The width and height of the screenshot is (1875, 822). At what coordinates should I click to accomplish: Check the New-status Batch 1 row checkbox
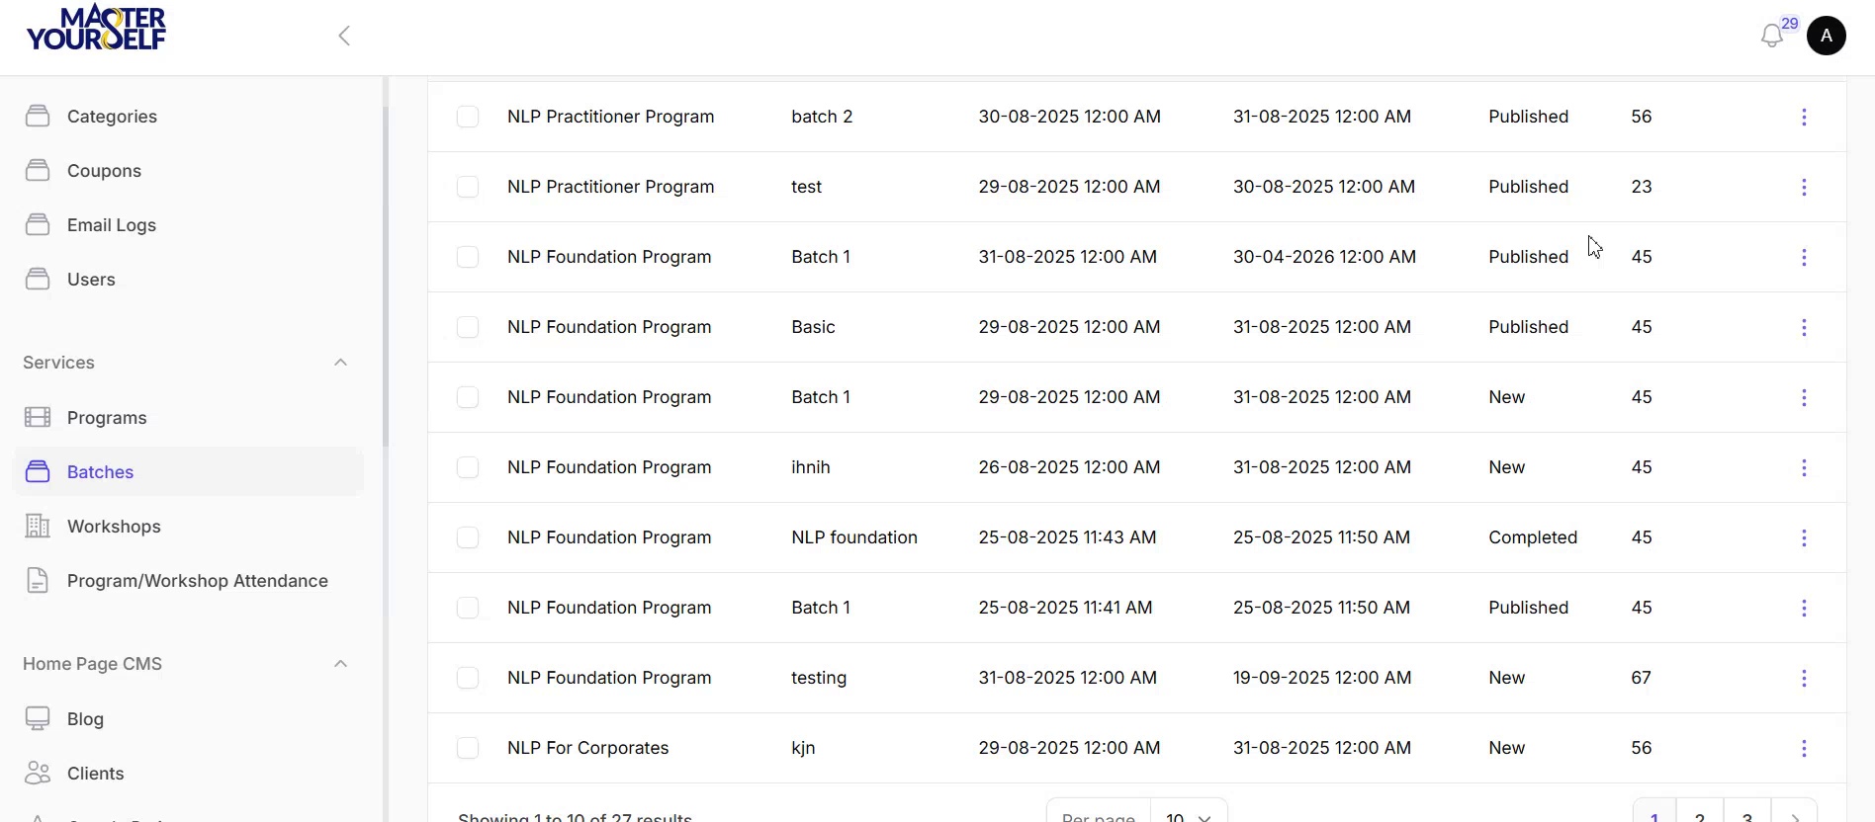pyautogui.click(x=468, y=397)
